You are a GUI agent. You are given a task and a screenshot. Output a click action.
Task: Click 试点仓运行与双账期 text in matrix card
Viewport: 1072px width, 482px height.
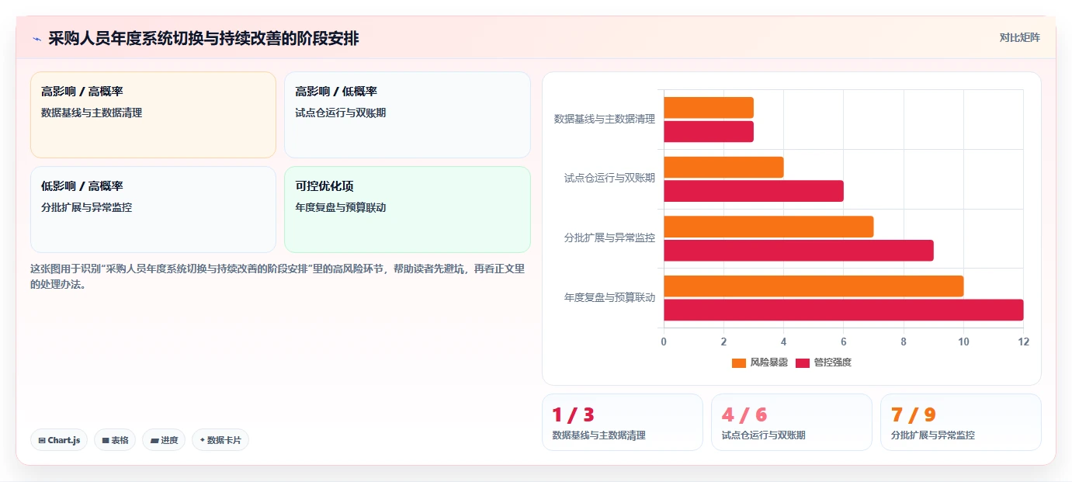pyautogui.click(x=341, y=113)
